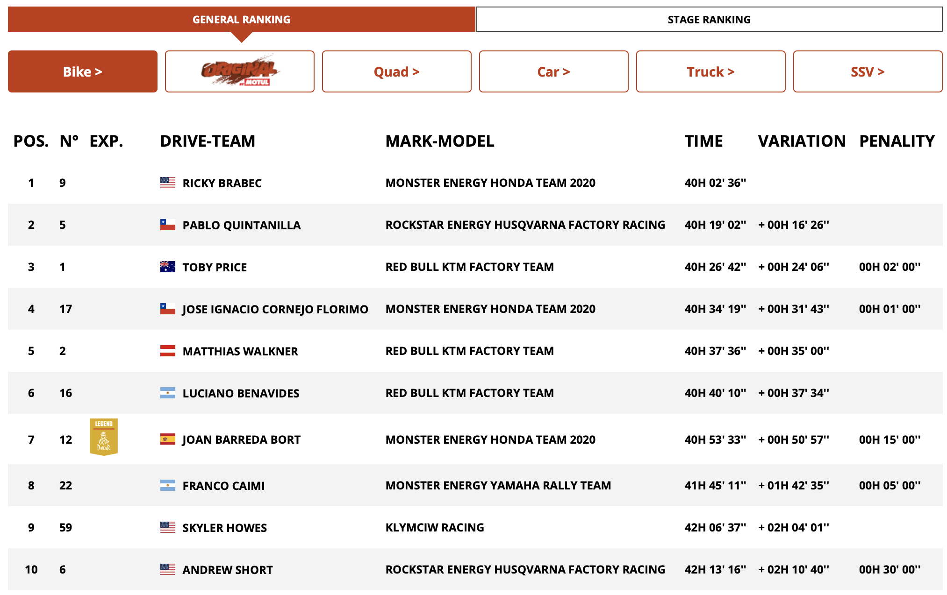This screenshot has width=947, height=595.
Task: Open the General Ranking tab
Action: pyautogui.click(x=242, y=20)
